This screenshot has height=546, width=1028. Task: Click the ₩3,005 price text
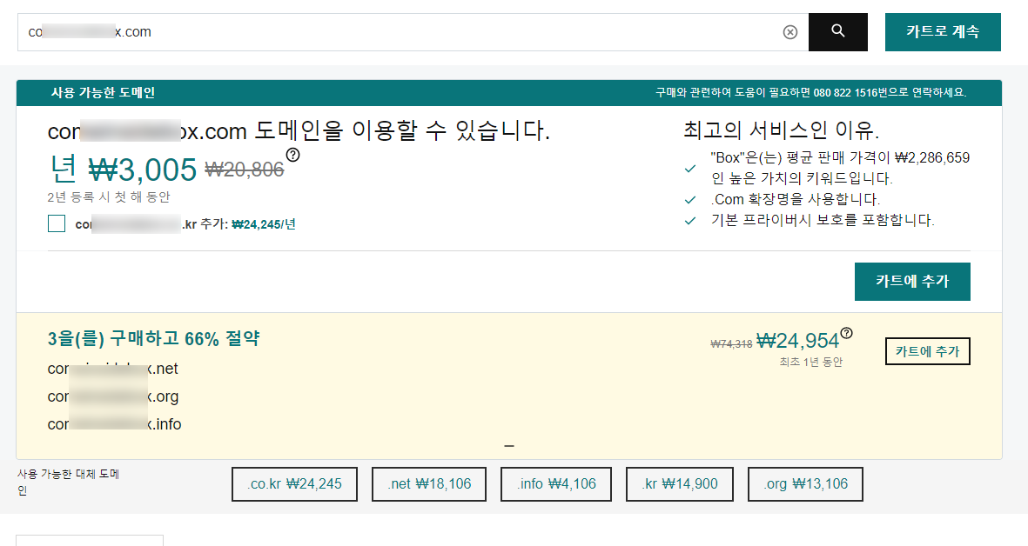pyautogui.click(x=142, y=170)
